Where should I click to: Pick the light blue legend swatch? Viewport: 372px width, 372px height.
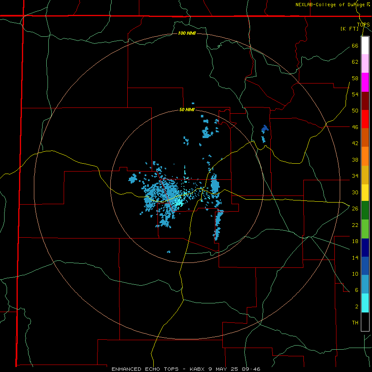(365, 284)
